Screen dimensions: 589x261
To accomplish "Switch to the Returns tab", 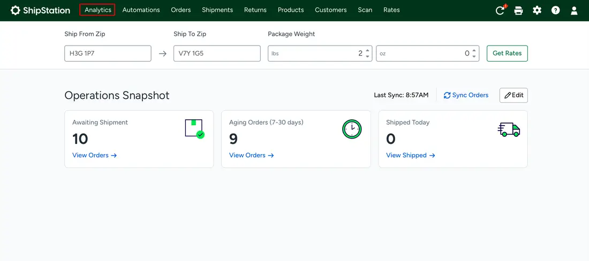I will click(255, 10).
